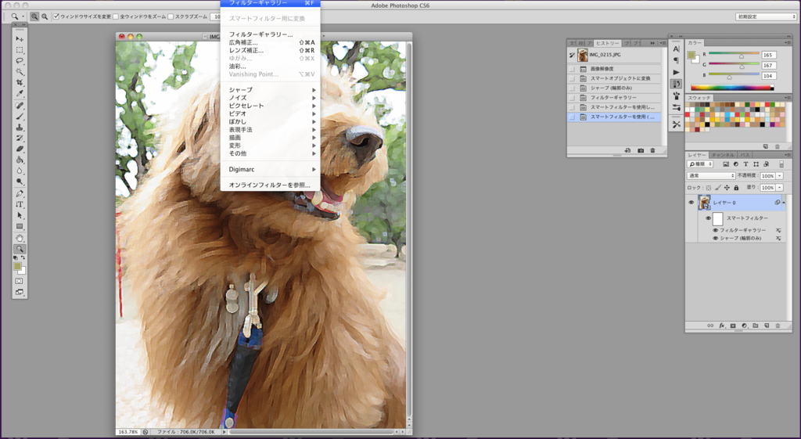Screen dimensions: 801x439
Task: Select the Rectangular Marquee tool
Action: point(20,50)
